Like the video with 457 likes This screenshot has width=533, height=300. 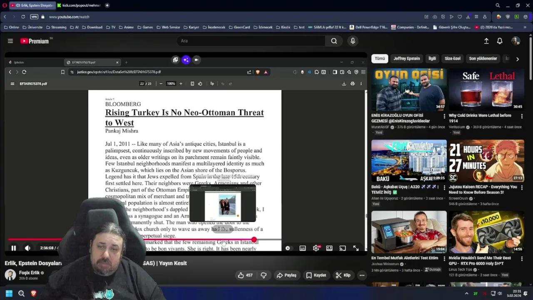245,275
